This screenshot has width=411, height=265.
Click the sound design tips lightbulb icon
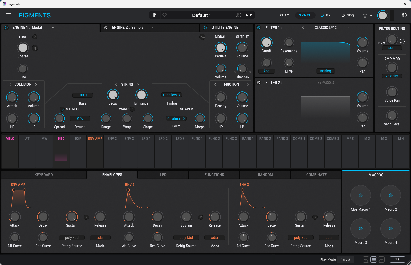pos(365,15)
